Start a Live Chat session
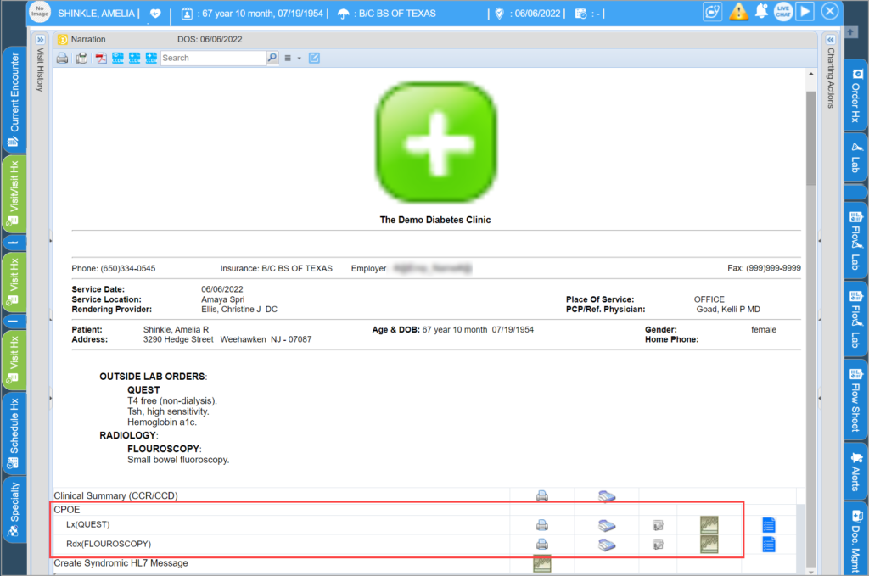The width and height of the screenshot is (869, 576). click(x=783, y=12)
